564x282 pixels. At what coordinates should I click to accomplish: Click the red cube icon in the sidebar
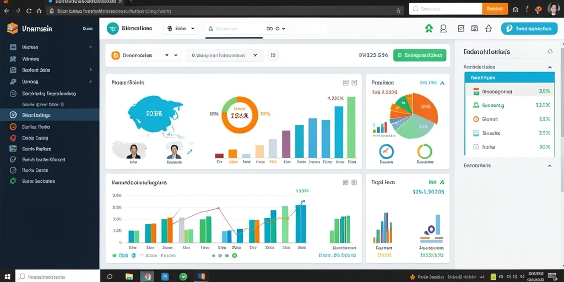(x=13, y=138)
